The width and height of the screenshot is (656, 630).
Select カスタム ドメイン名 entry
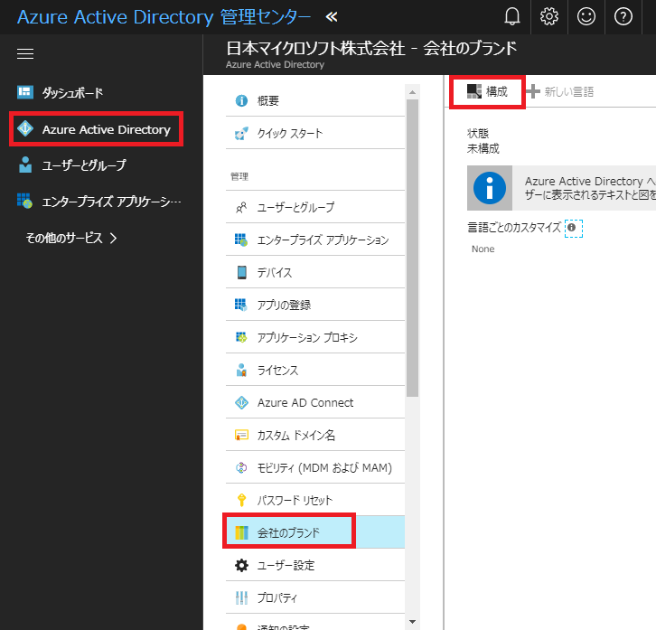[x=315, y=436]
